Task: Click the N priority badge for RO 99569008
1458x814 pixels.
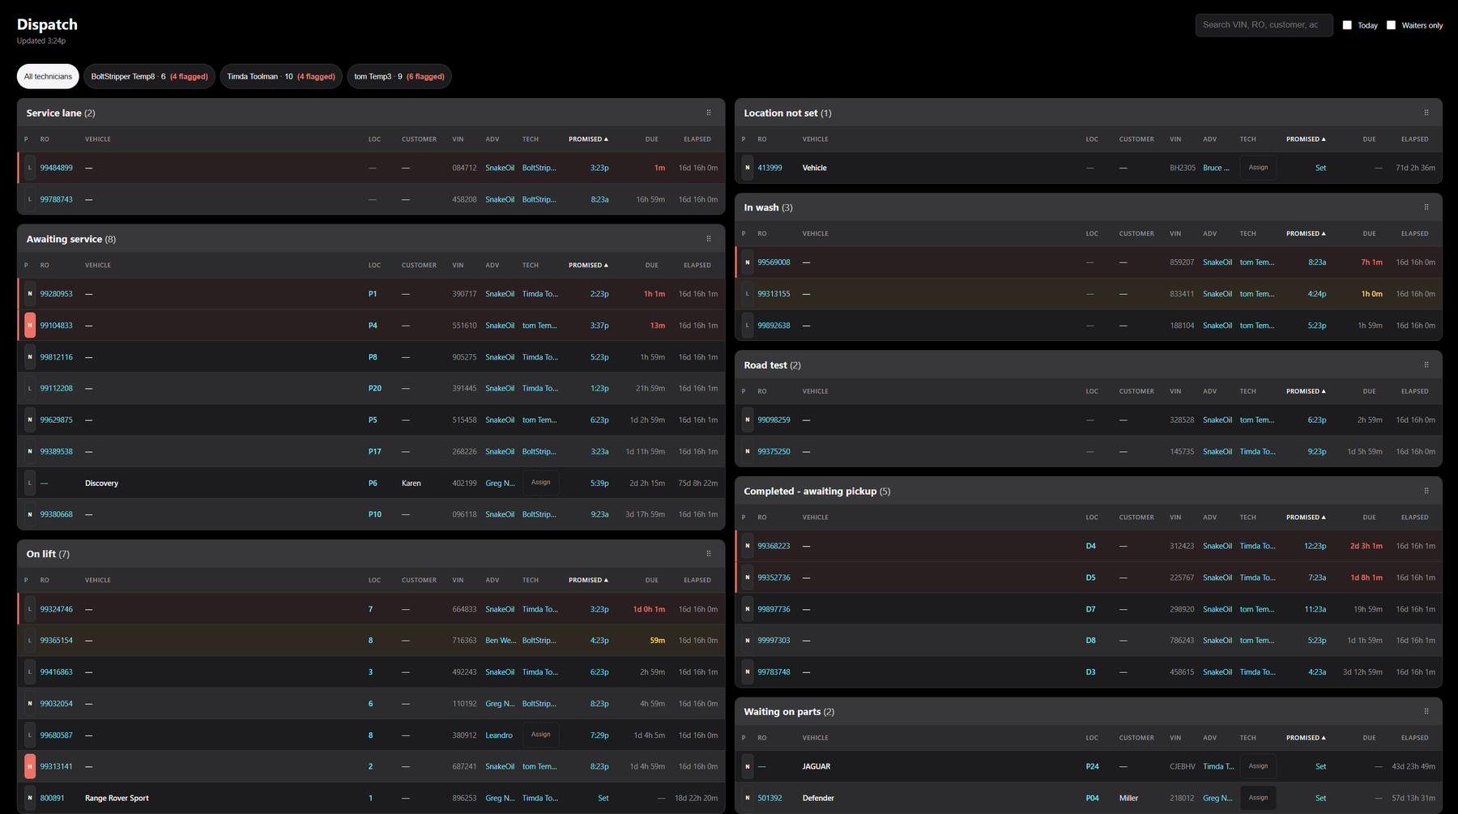Action: [748, 262]
